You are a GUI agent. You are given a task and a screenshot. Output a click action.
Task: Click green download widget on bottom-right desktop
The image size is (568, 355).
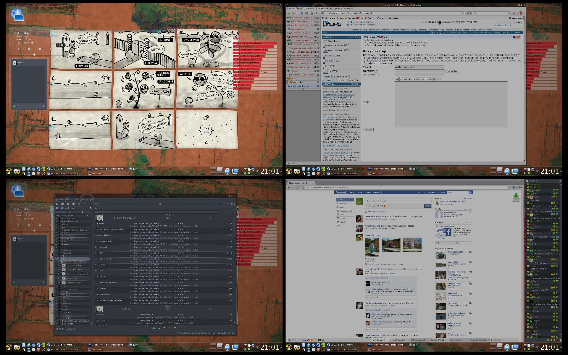pos(516,197)
